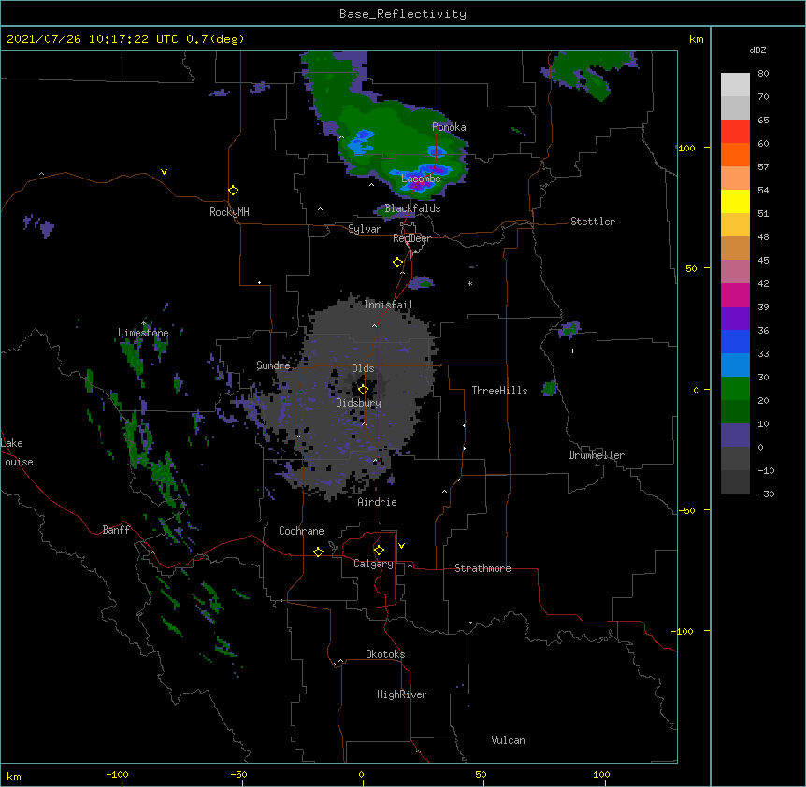The height and width of the screenshot is (787, 806).
Task: Click the magenta 42 dBZ color swatch
Action: 735,294
